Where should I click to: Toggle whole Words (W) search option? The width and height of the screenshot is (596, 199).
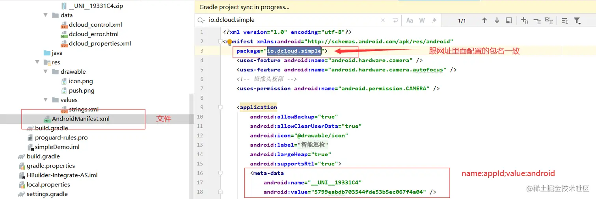[x=422, y=20]
